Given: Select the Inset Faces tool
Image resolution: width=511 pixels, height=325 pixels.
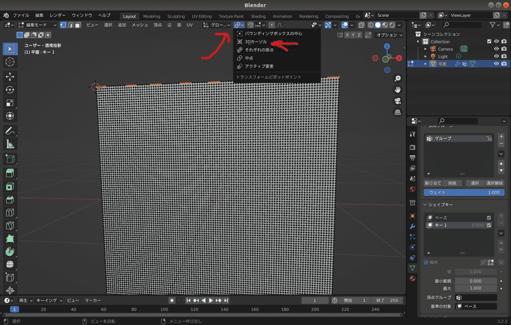Looking at the screenshot, I should pyautogui.click(x=10, y=186).
